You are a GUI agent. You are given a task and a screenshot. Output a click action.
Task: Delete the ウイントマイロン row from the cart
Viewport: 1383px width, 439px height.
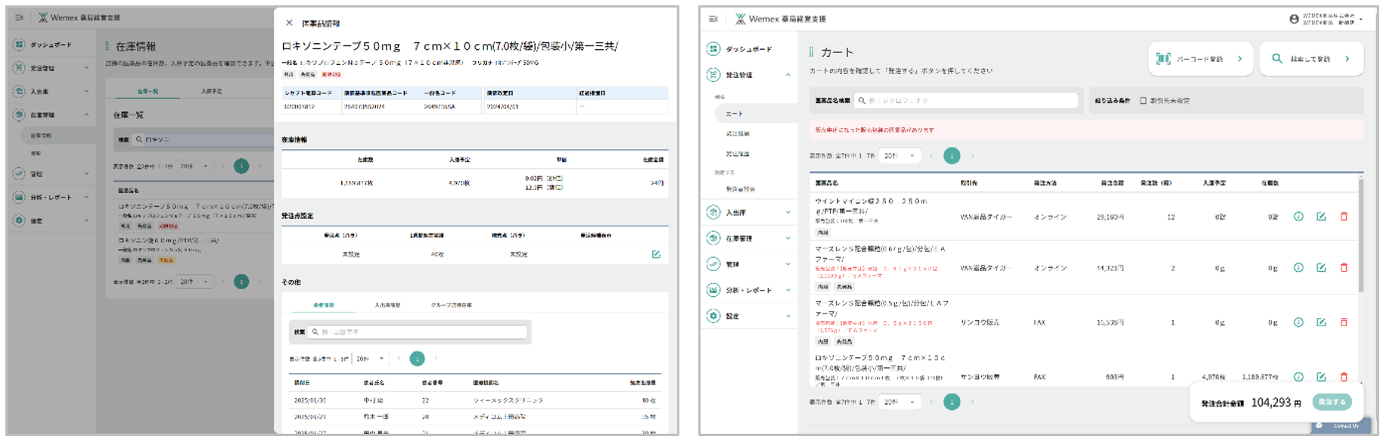click(1344, 216)
